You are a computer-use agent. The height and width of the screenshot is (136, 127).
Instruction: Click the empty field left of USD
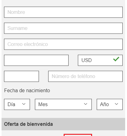[36, 60]
